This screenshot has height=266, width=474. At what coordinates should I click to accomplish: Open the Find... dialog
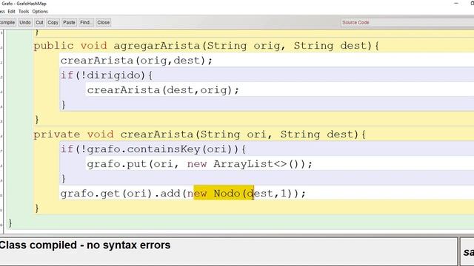(x=86, y=22)
